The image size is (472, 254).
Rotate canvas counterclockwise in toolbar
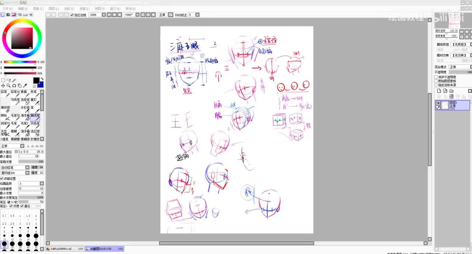(x=143, y=15)
